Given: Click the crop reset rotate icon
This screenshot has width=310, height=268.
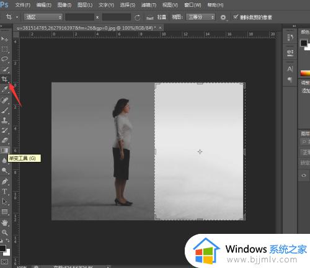Looking at the screenshot, I should click(137, 17).
